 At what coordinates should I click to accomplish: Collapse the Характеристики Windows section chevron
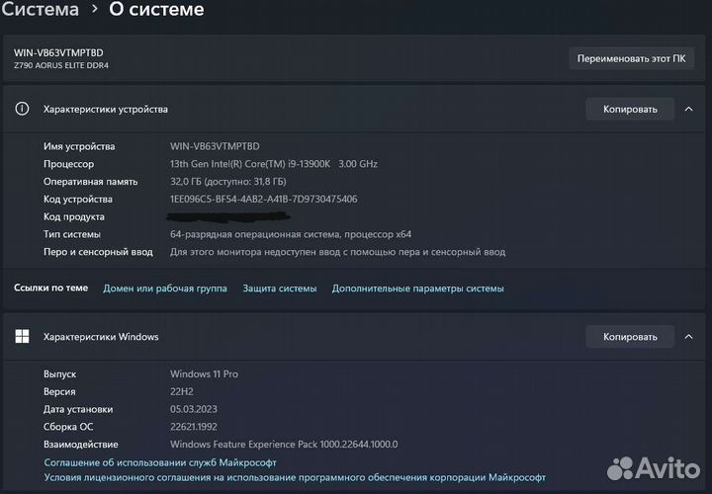(688, 337)
